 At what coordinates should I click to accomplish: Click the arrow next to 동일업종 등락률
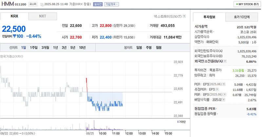217,114
